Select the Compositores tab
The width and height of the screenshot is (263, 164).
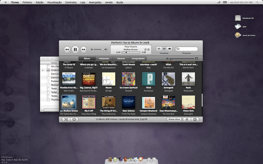tap(138, 59)
